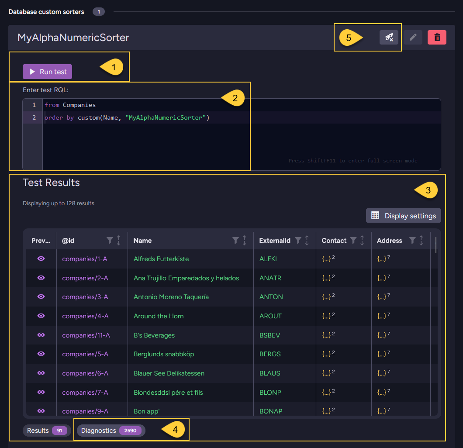Open companies/2-A document link
The image size is (463, 448).
(x=85, y=278)
